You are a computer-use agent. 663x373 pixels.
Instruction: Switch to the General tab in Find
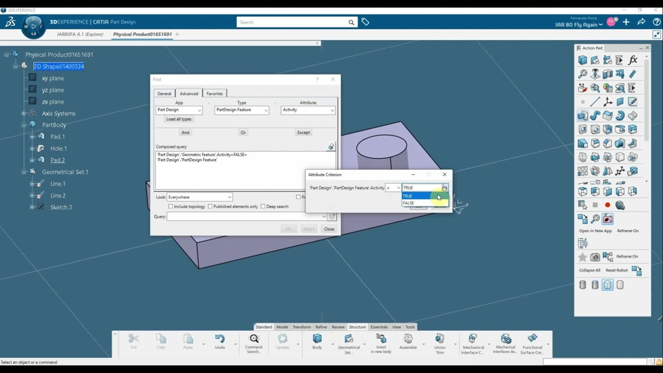164,93
